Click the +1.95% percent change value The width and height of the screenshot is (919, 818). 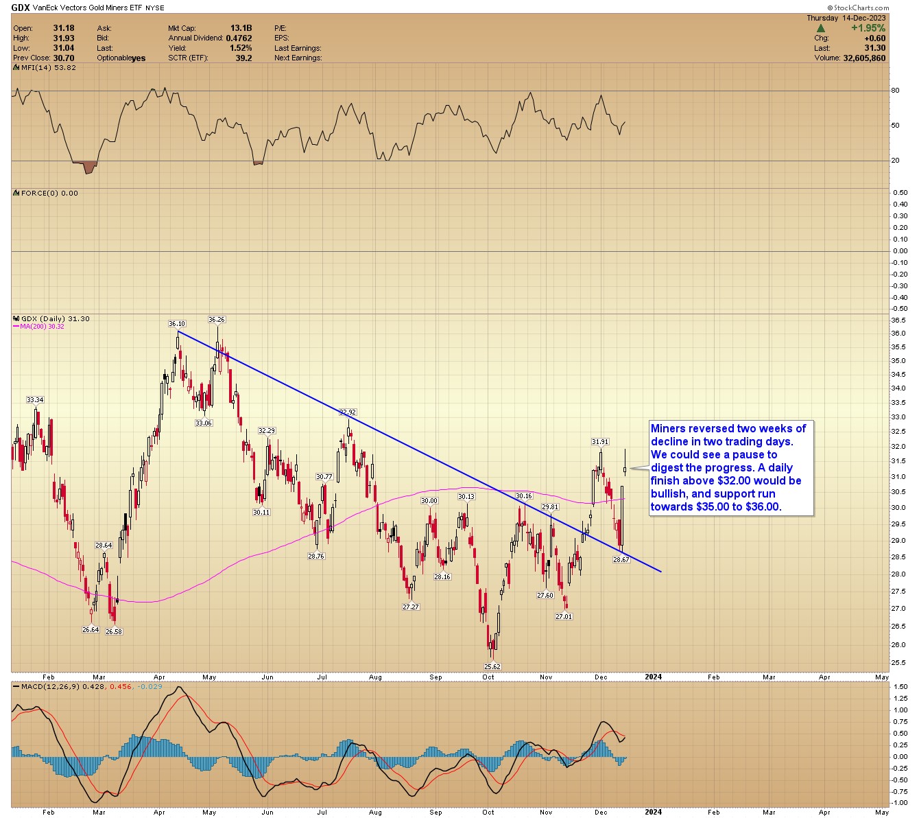[868, 28]
